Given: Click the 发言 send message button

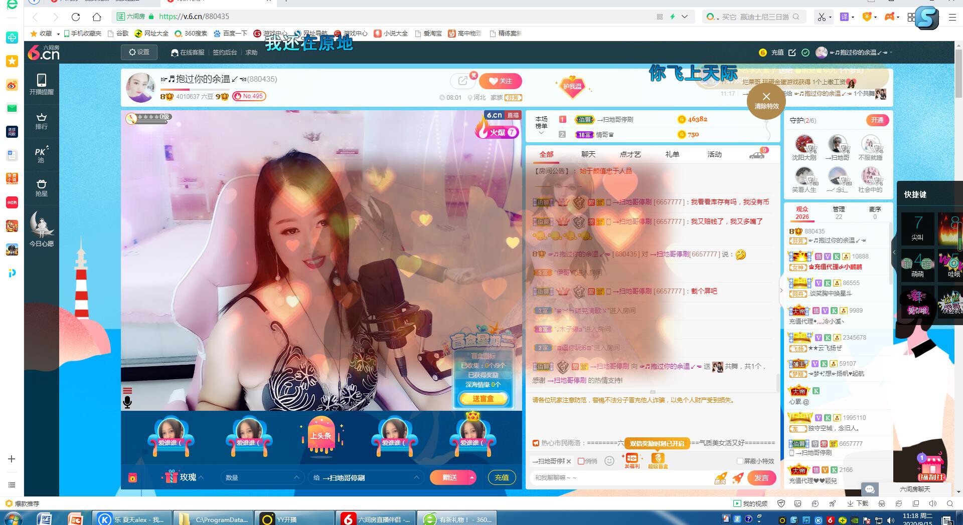Looking at the screenshot, I should [x=761, y=478].
